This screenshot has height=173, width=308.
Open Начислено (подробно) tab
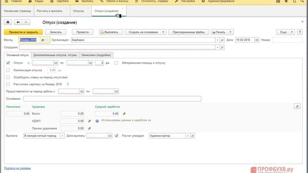tap(96, 55)
